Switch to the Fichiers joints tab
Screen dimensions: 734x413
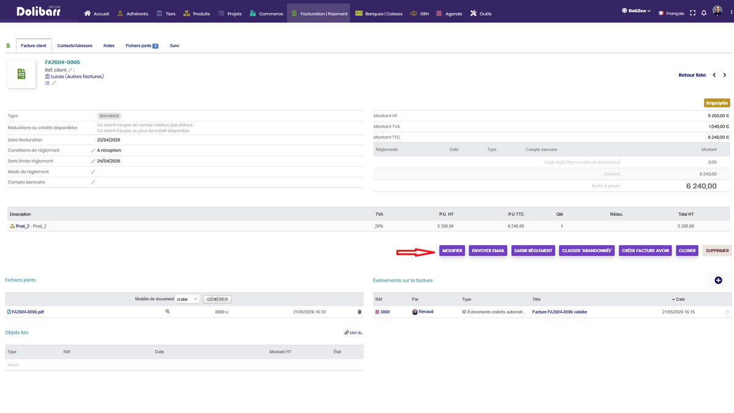pos(142,46)
